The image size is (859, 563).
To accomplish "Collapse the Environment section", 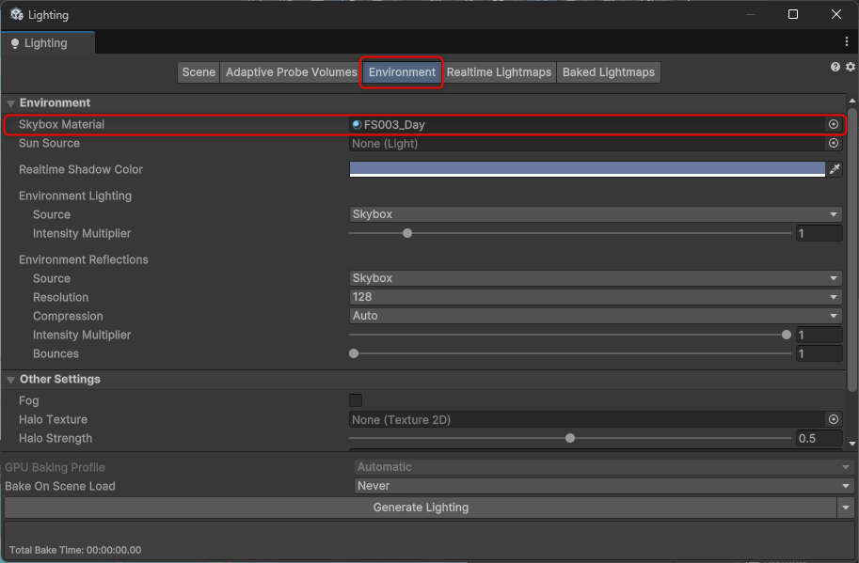I will [x=11, y=103].
